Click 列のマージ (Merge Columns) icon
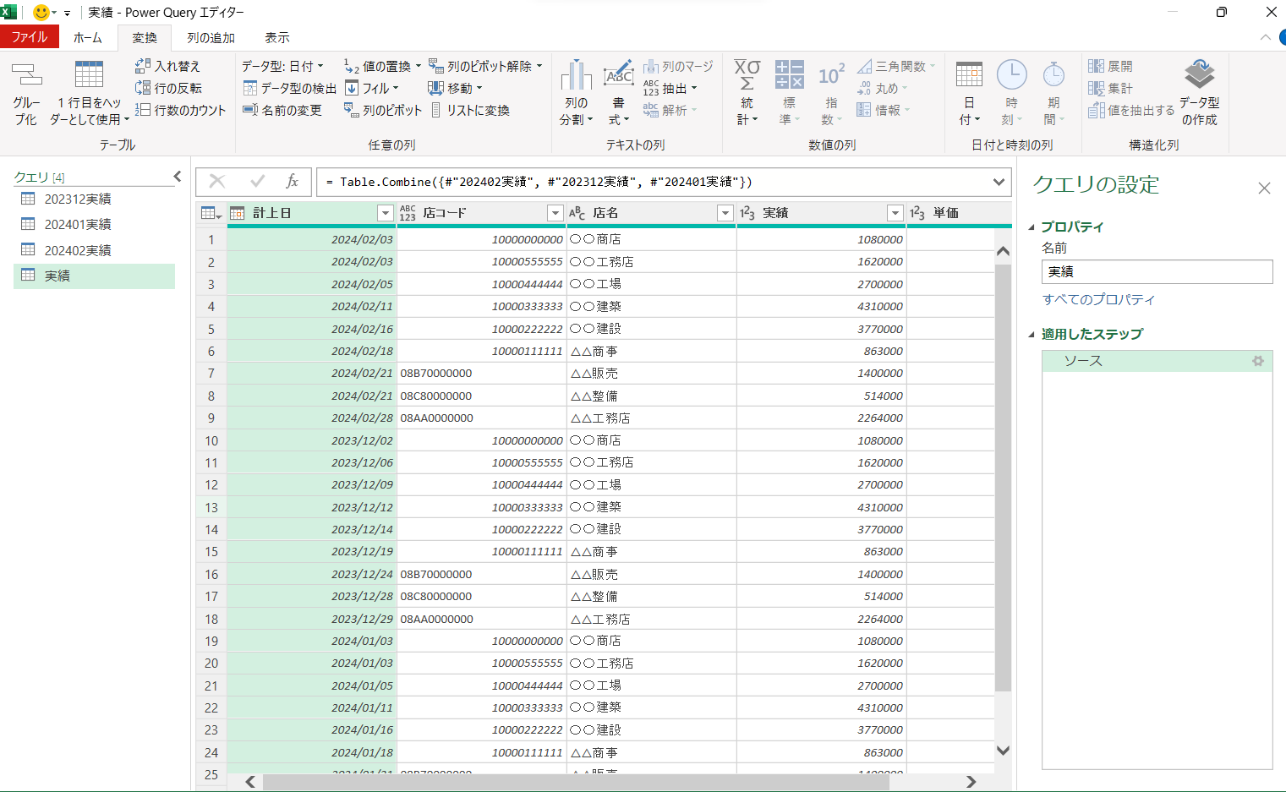 (x=650, y=66)
